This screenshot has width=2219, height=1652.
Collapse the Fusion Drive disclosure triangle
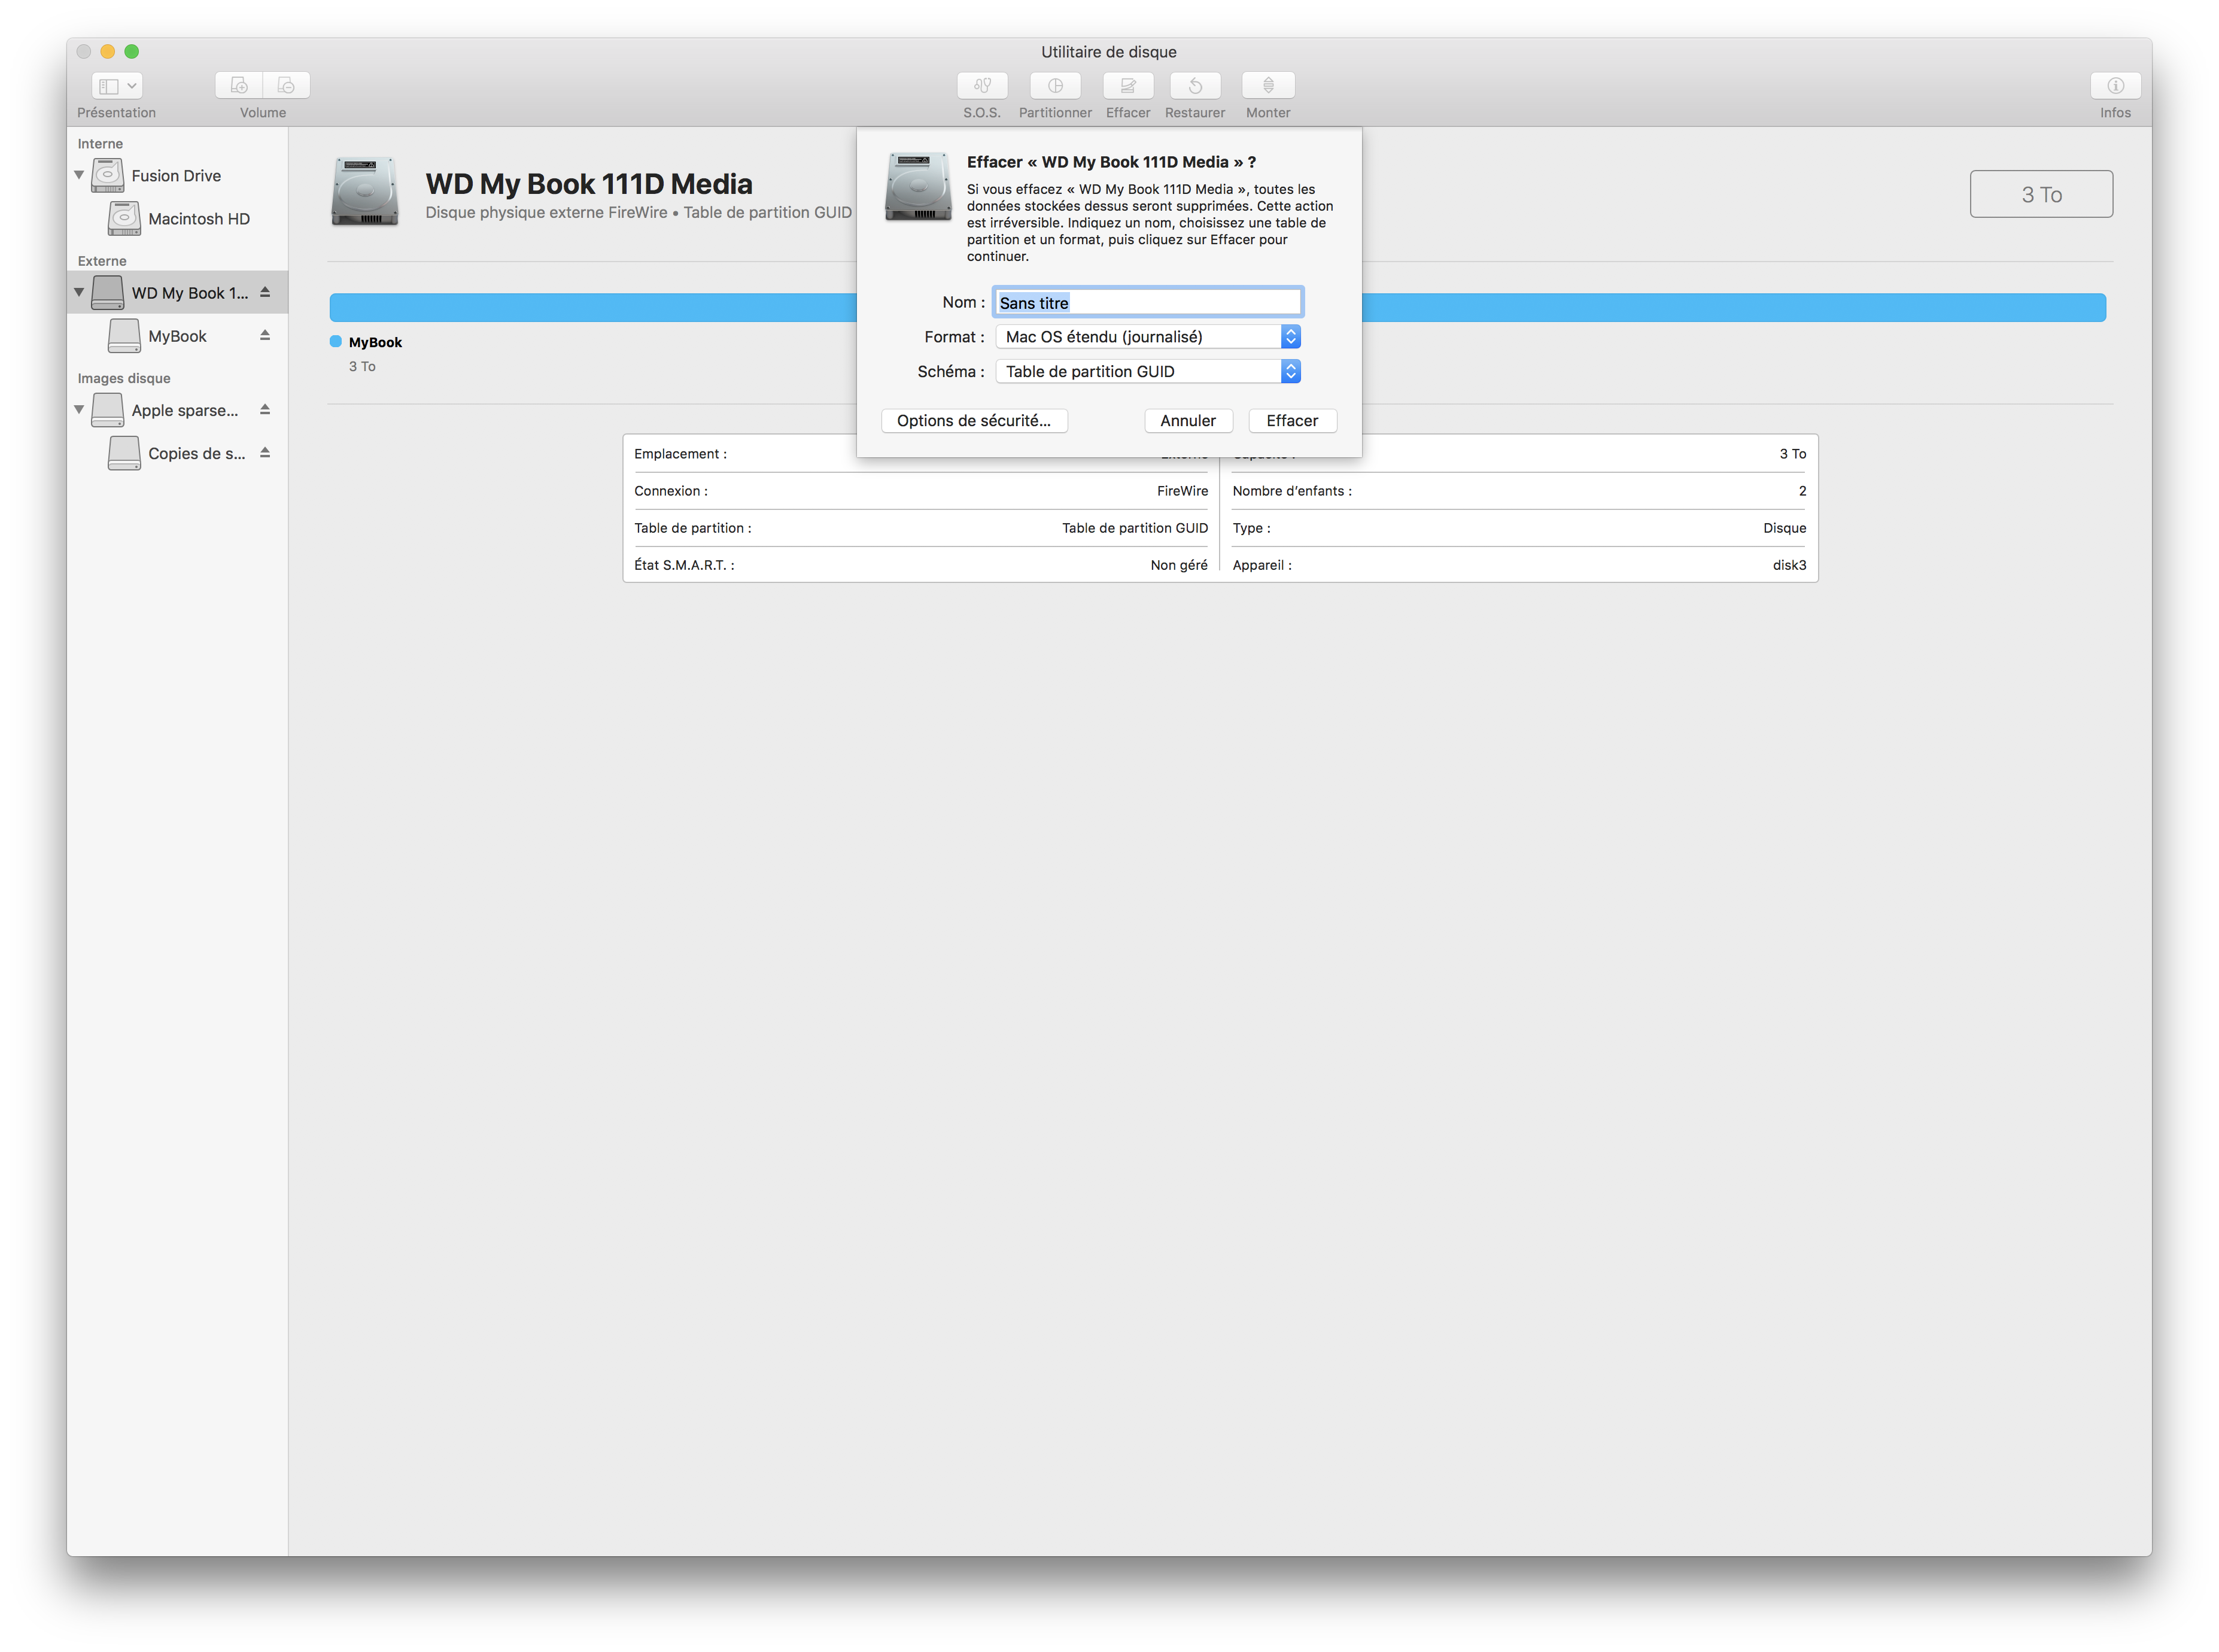click(x=79, y=175)
